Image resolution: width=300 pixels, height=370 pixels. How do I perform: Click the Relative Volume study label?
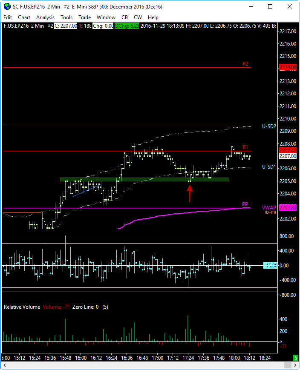click(22, 307)
